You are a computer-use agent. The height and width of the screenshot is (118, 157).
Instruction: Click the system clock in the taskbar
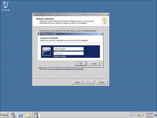(x=149, y=115)
